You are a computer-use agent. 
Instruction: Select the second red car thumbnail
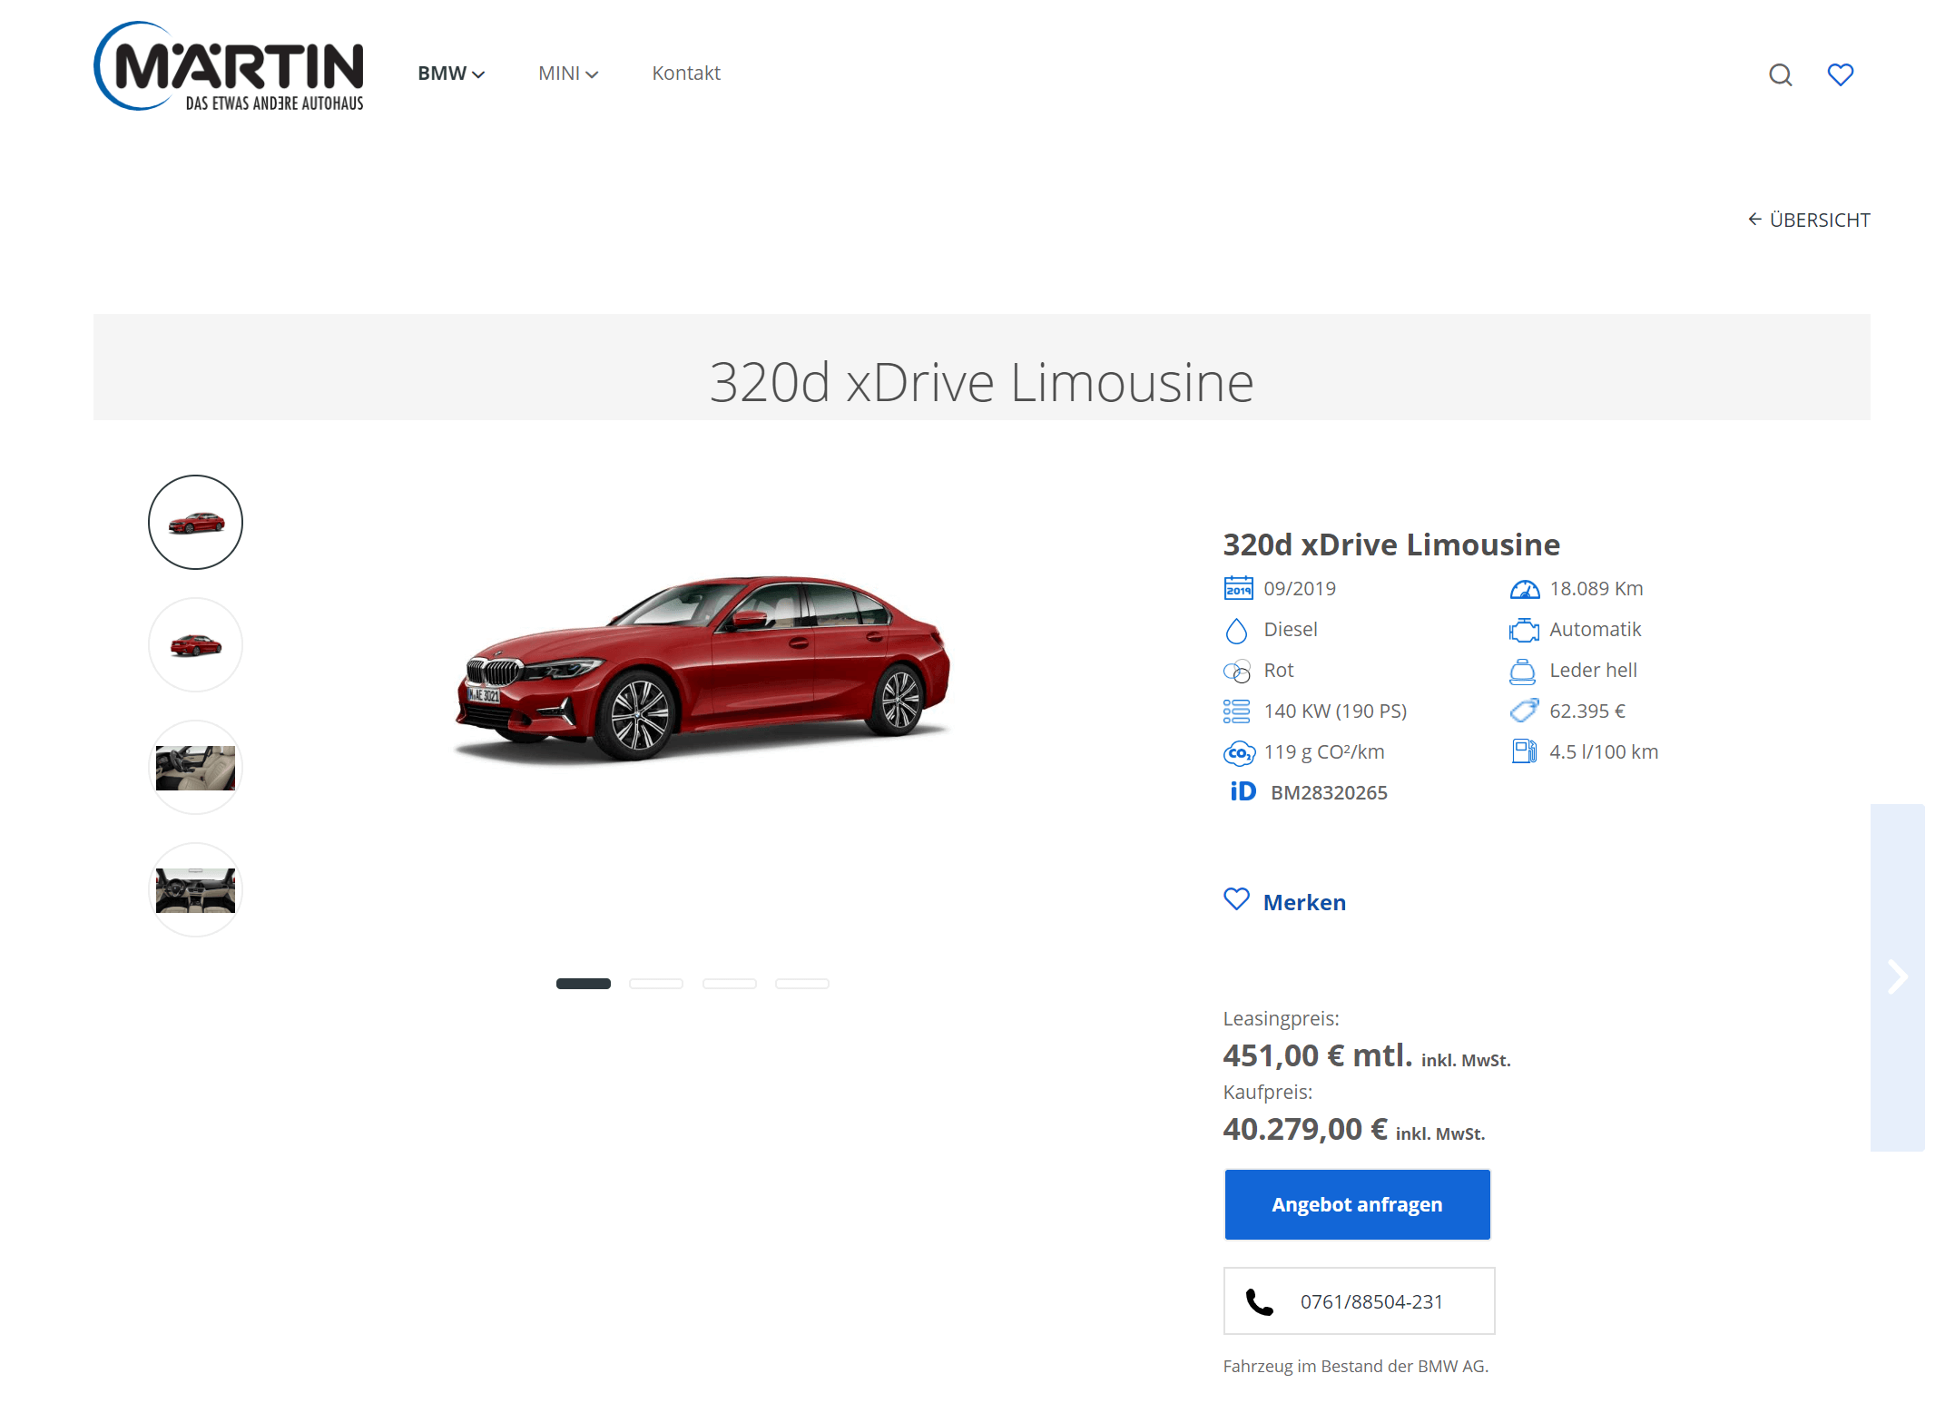point(195,644)
